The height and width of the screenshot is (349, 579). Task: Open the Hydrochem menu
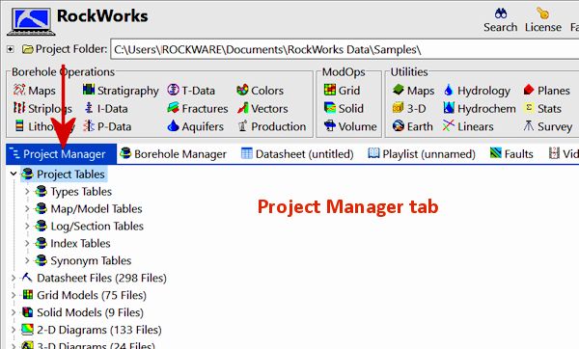(x=480, y=109)
